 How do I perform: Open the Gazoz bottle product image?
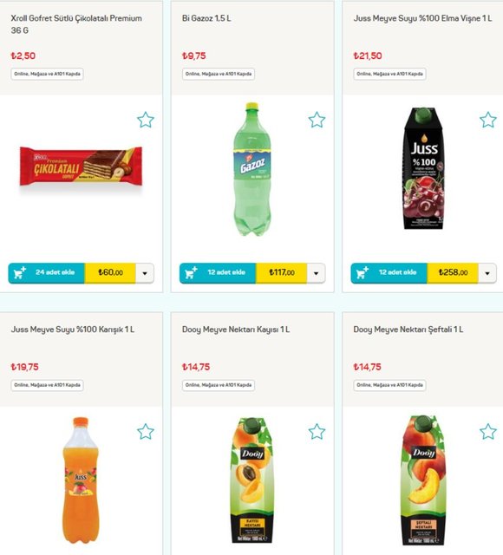click(x=252, y=169)
